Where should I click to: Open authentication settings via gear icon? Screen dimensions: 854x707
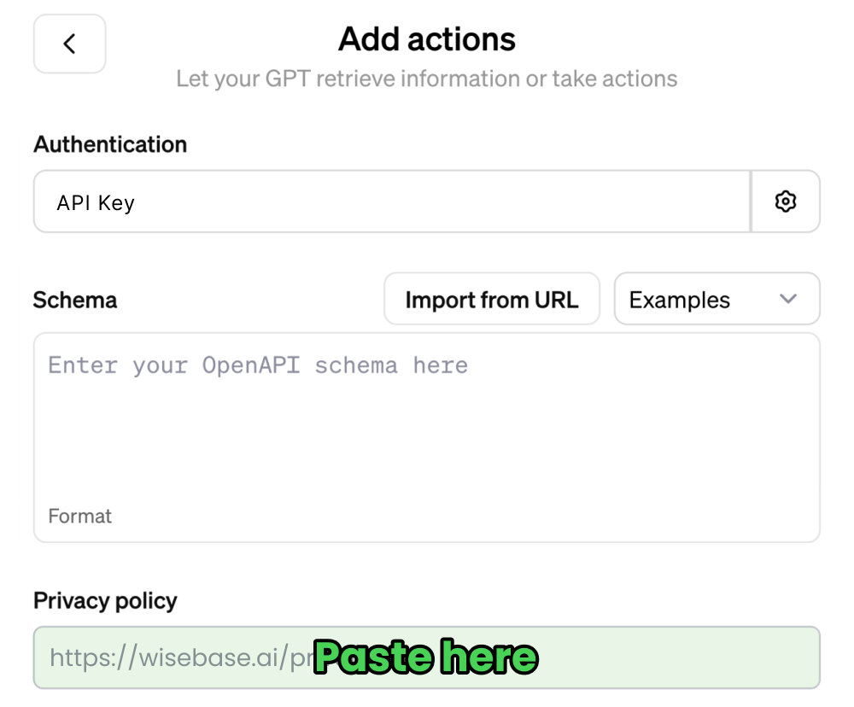(x=785, y=202)
